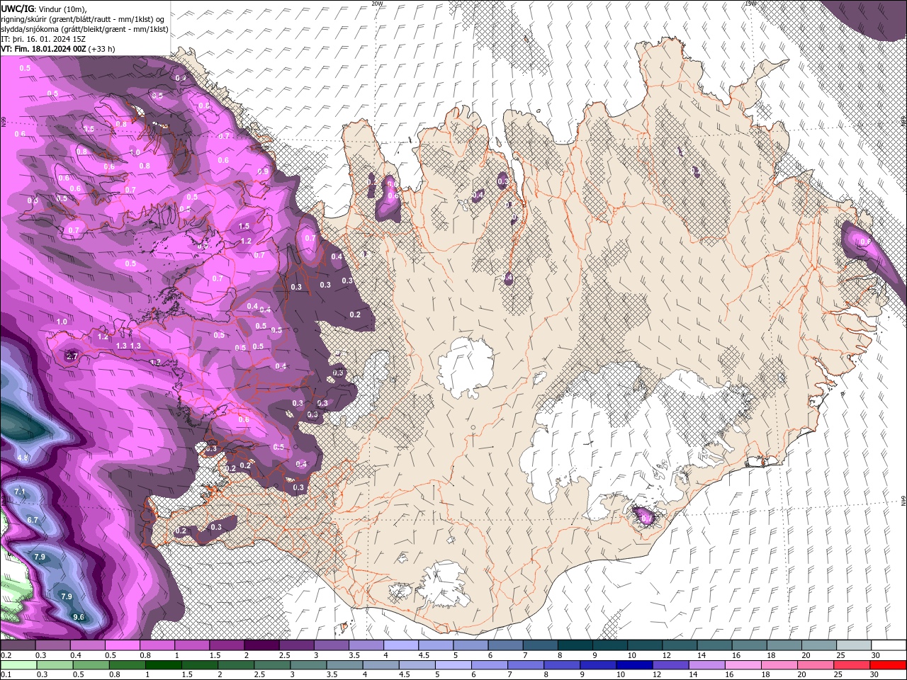This screenshot has width=907, height=680.
Task: Click the 'rigning/skúrir' legend description line
Action: [84, 19]
